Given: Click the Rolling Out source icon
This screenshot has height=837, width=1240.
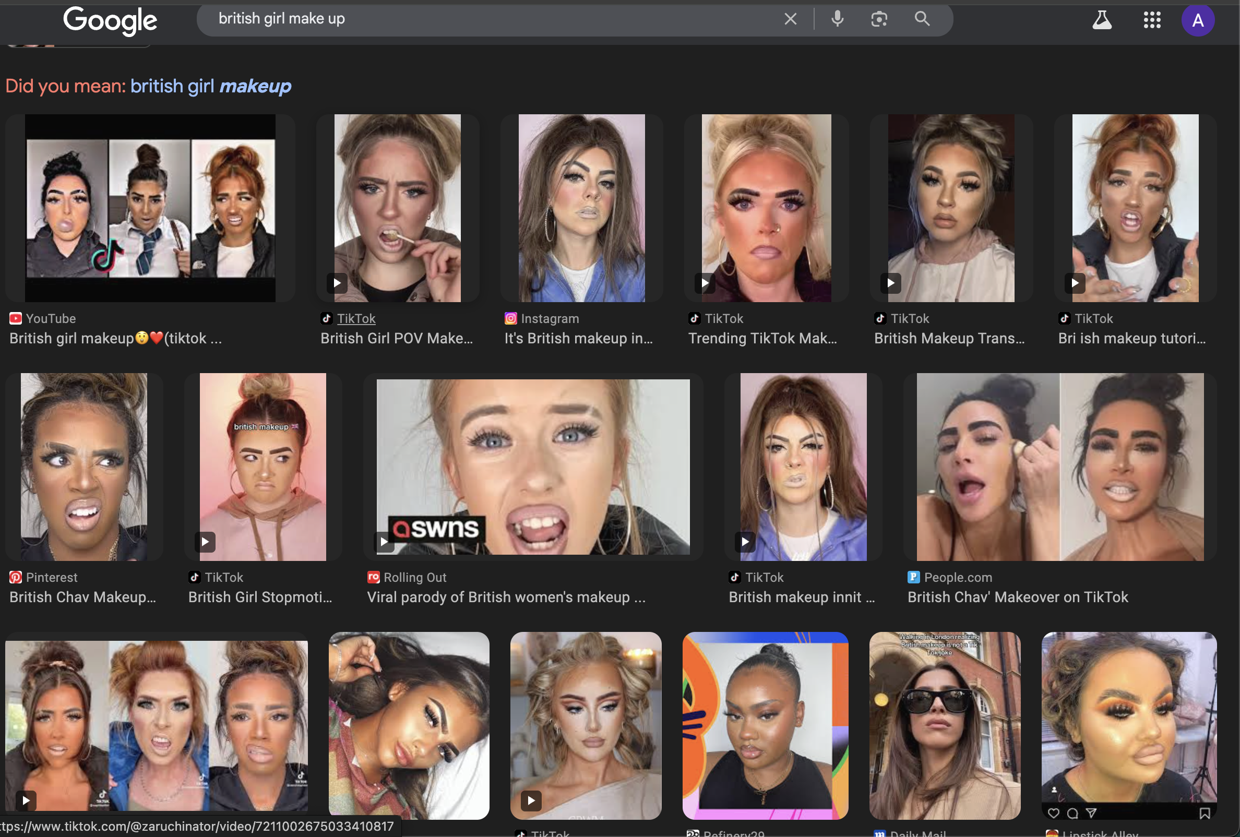Looking at the screenshot, I should pyautogui.click(x=374, y=577).
